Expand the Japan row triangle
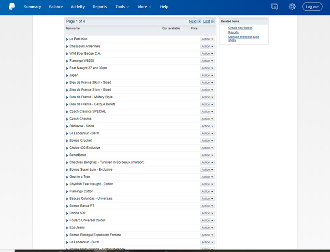Screen dimensions: 330x252 tap(67, 76)
